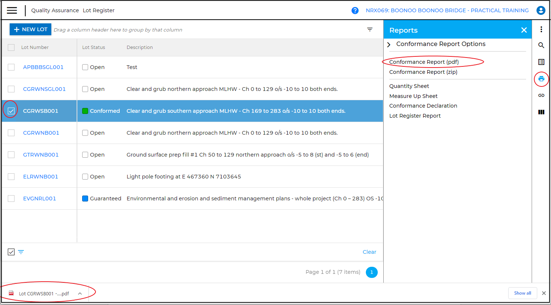This screenshot has height=305, width=551.
Task: Untick the checkbox for lot CGRWSB001
Action: [x=11, y=111]
